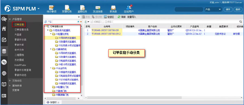This screenshot has width=244, height=105.
Task: Click the 高级 advanced search button
Action: [x=238, y=9]
